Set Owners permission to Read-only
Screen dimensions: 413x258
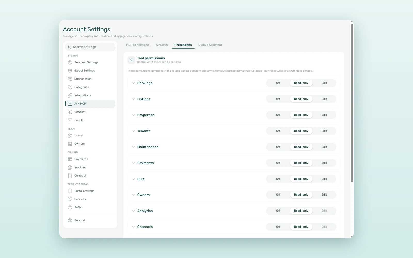click(x=301, y=195)
